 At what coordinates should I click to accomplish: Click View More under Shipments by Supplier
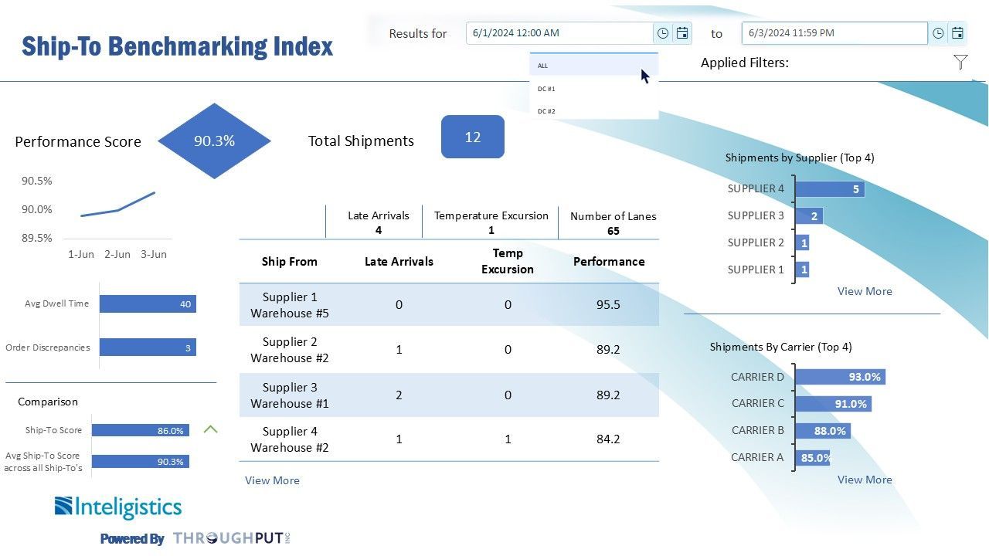click(865, 291)
